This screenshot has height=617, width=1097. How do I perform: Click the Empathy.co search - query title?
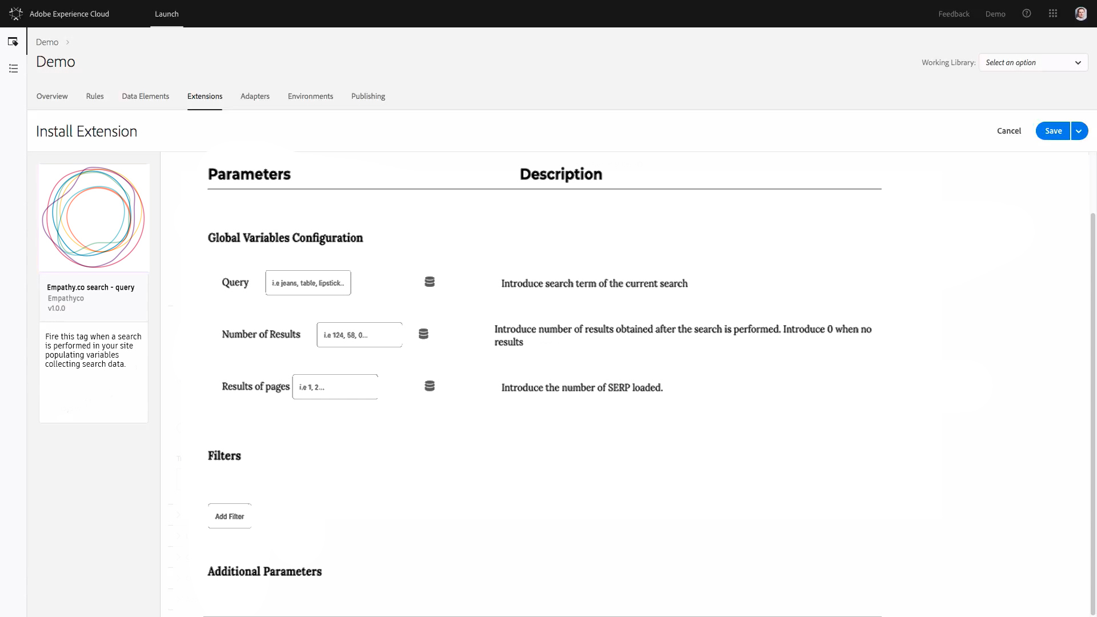point(91,287)
